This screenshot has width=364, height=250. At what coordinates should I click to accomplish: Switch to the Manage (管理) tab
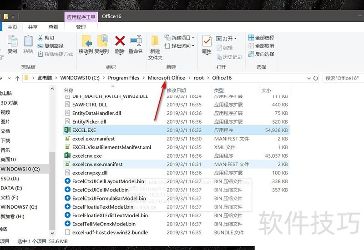click(81, 27)
